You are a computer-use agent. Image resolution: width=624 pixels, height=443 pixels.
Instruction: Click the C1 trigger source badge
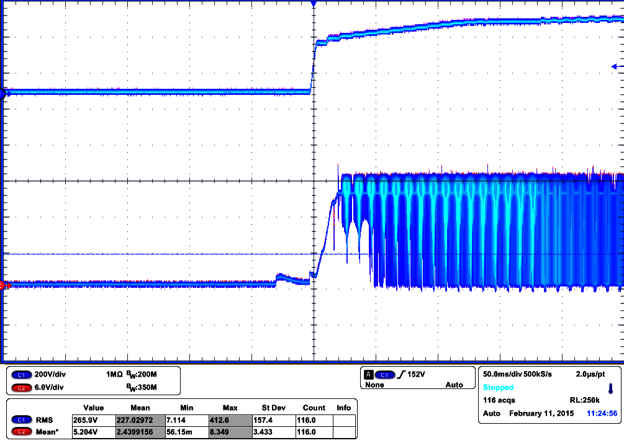[384, 375]
